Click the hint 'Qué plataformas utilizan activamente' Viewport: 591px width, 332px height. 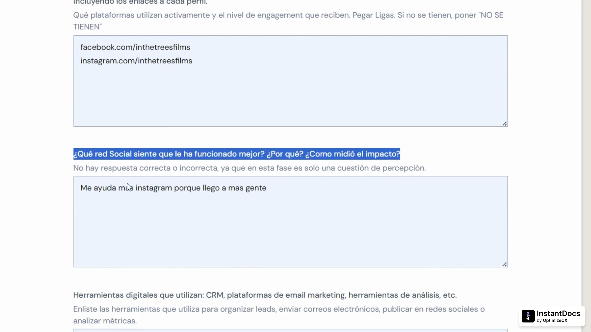pyautogui.click(x=288, y=21)
